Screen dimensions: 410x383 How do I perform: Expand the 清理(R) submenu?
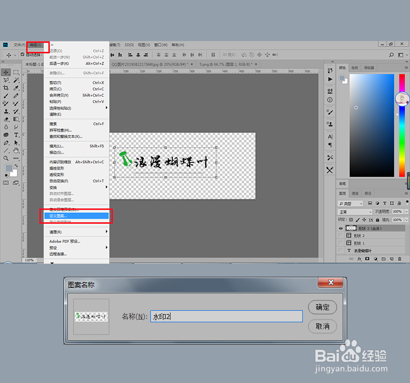point(77,232)
